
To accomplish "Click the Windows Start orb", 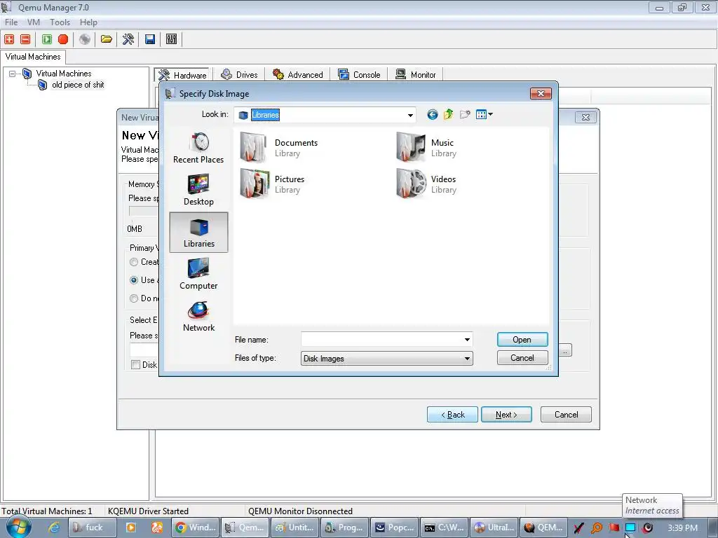I will coord(18,527).
